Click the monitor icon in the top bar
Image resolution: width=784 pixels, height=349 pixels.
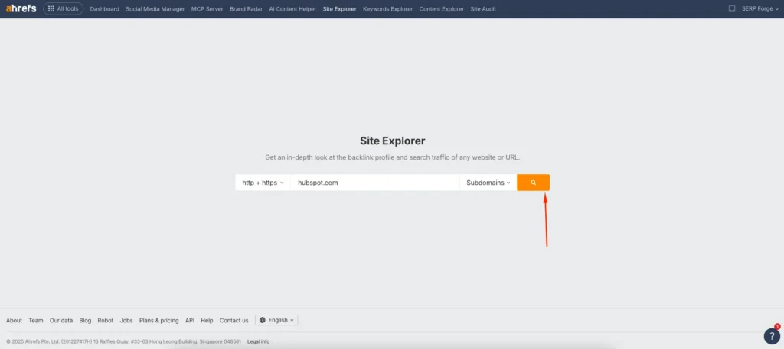coord(732,8)
